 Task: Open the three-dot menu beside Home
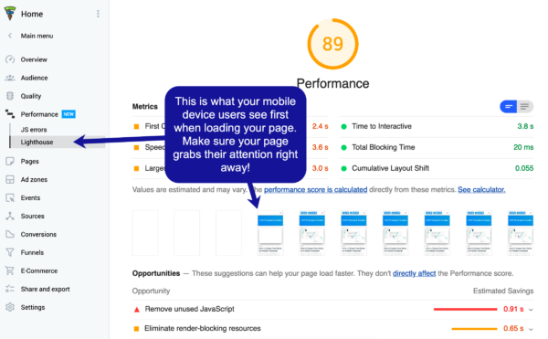(x=98, y=14)
